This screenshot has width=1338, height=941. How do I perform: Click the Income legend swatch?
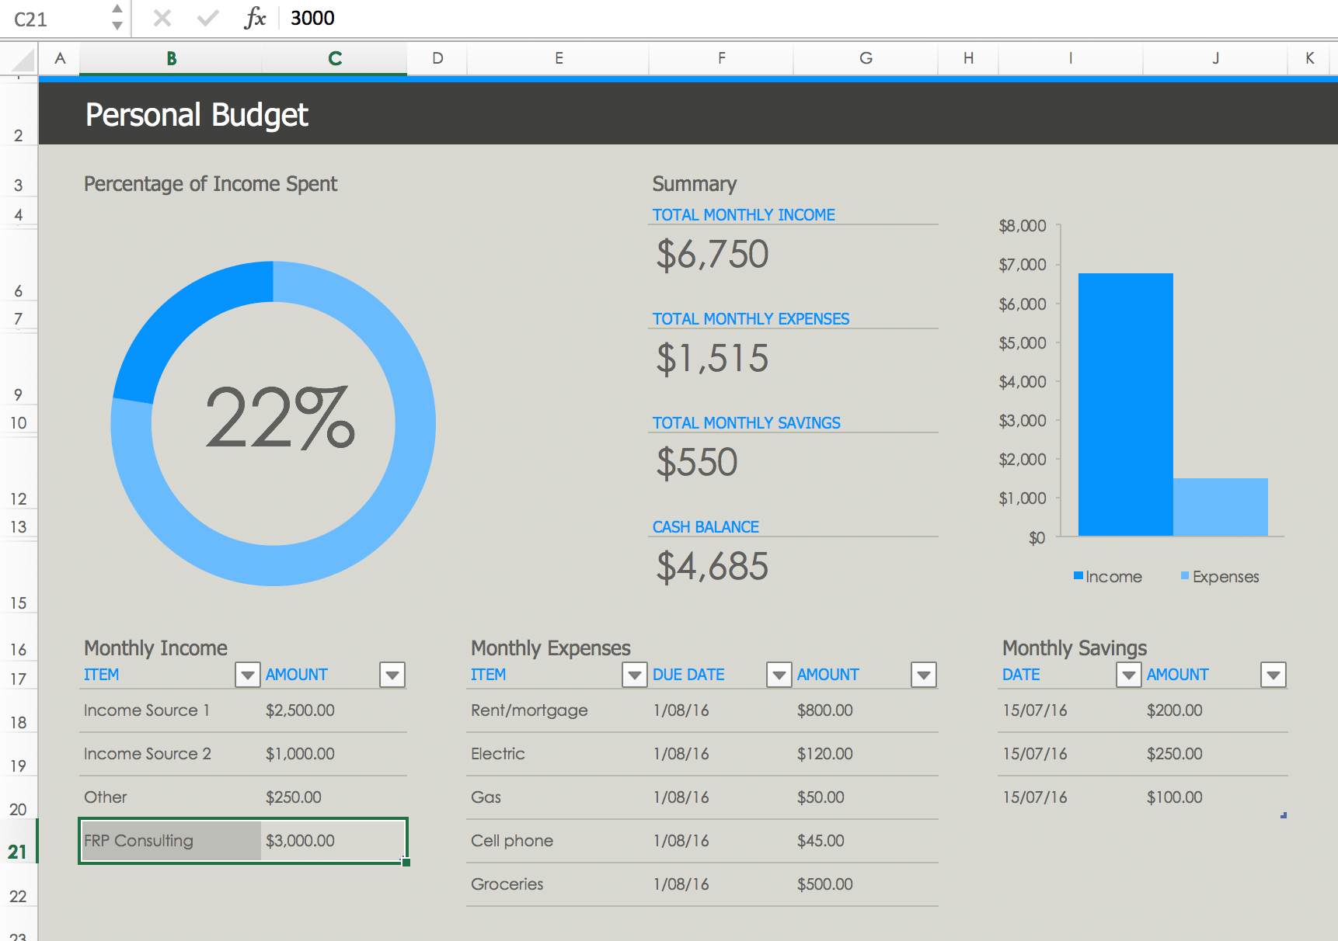point(1078,575)
